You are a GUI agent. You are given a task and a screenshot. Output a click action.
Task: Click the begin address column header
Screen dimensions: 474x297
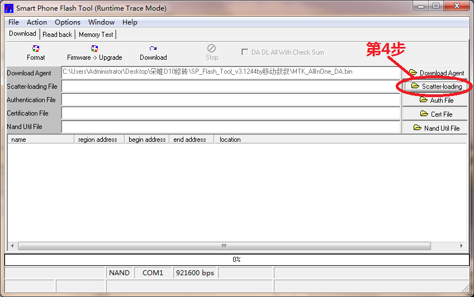pos(147,140)
